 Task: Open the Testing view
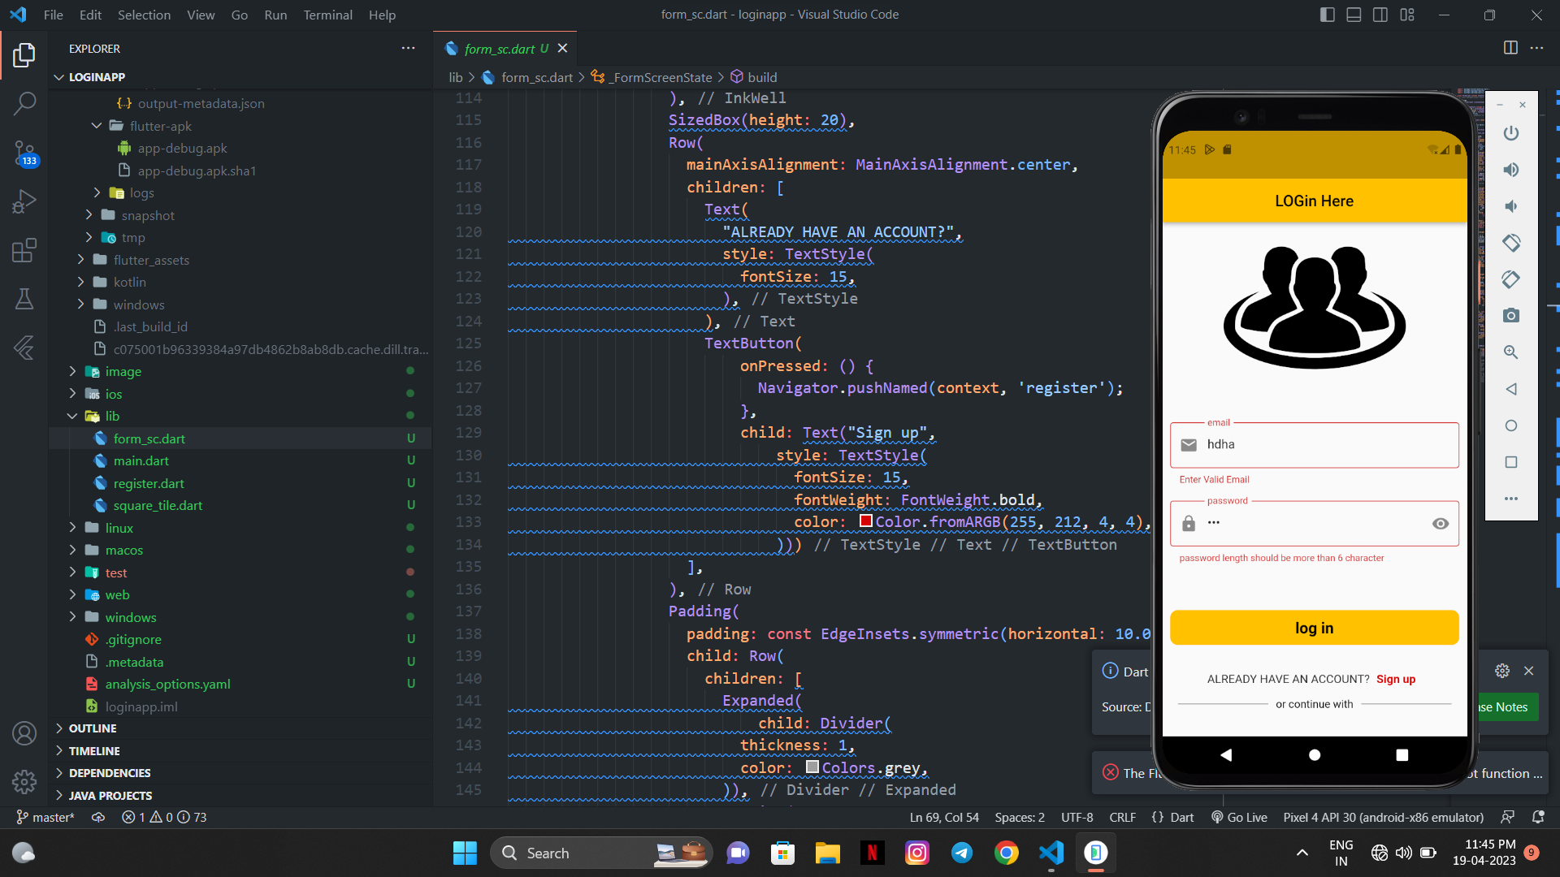(24, 299)
